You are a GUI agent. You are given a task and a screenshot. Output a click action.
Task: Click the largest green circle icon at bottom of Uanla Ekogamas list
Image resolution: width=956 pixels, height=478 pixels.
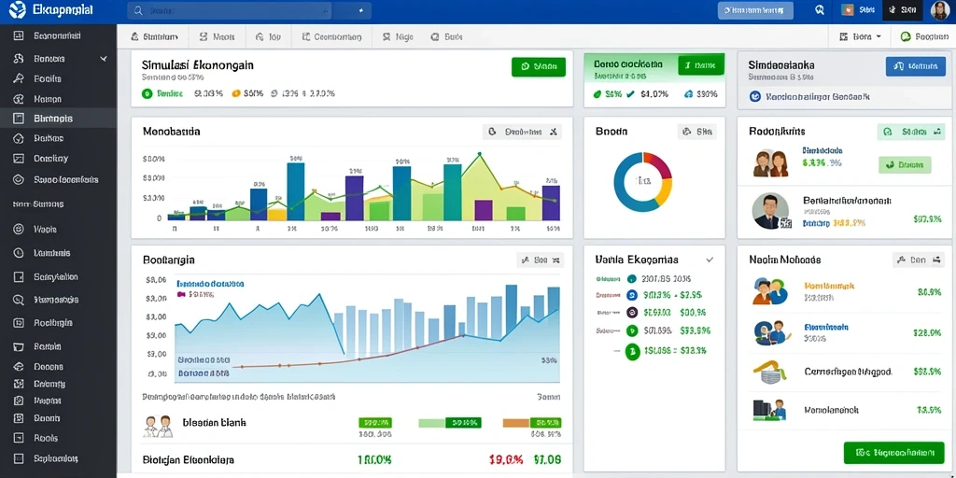coord(633,351)
